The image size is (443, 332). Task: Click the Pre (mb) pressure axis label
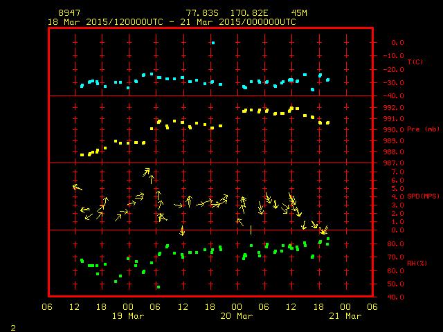point(423,129)
